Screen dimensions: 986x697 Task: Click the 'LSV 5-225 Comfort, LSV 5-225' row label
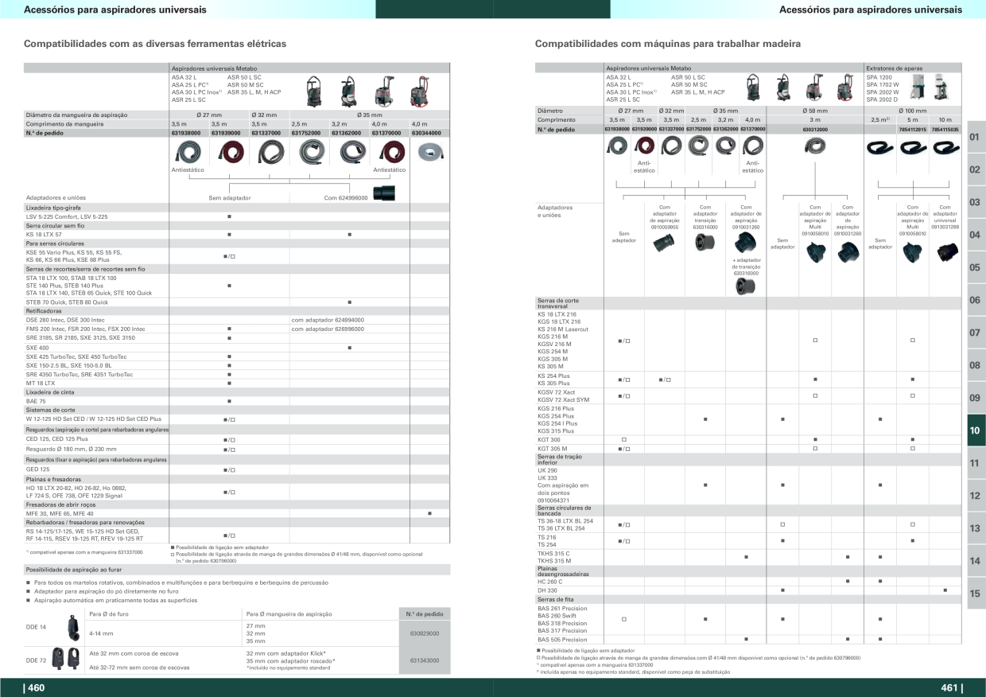pos(67,216)
